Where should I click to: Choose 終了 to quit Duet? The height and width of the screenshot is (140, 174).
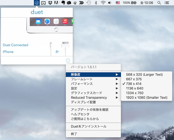[93, 134]
